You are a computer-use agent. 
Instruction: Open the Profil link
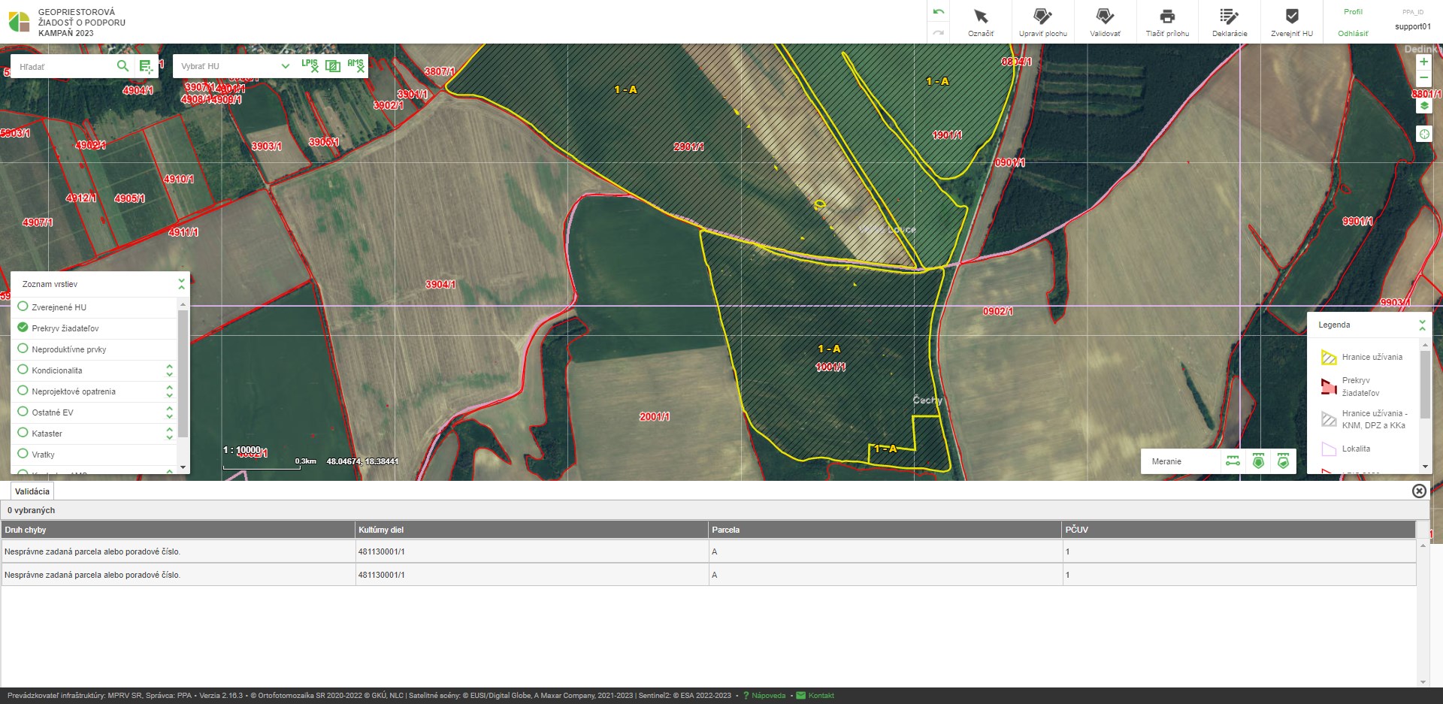pos(1353,12)
